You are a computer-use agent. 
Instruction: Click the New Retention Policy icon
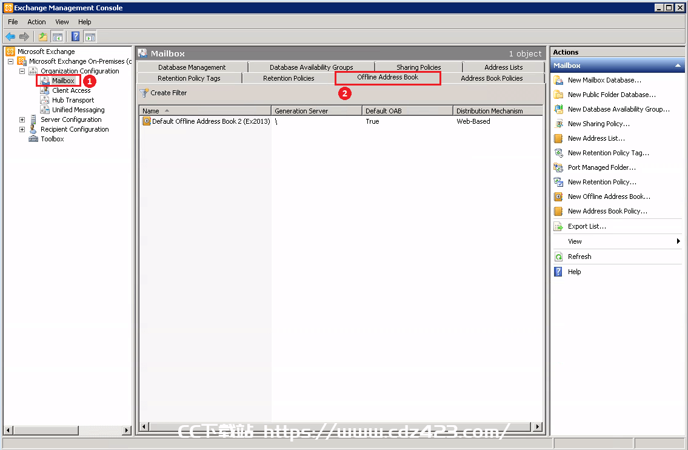pos(558,182)
